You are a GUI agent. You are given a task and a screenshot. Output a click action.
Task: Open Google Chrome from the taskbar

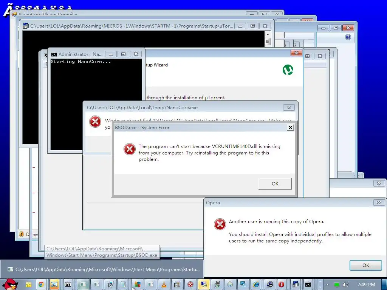pyautogui.click(x=41, y=285)
